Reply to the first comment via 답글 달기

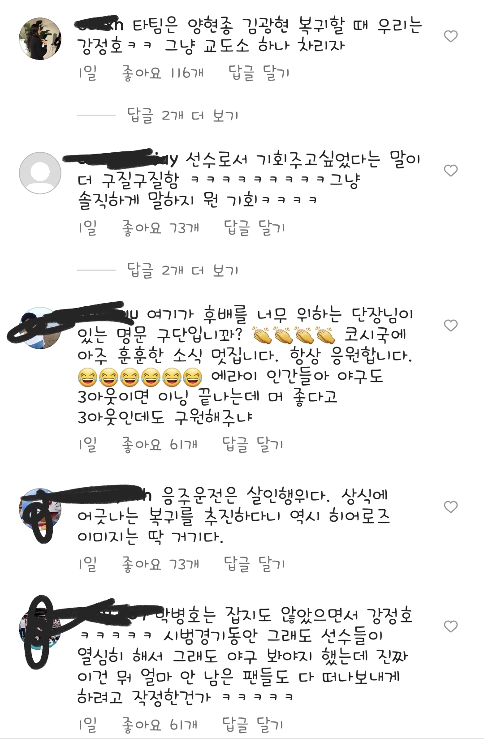tap(259, 73)
